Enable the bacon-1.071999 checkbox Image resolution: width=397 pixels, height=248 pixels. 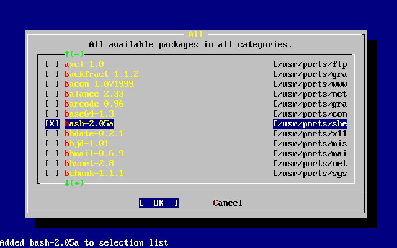(52, 84)
